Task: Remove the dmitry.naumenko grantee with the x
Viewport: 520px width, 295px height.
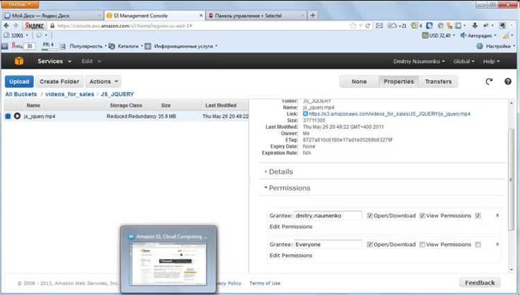Action: pyautogui.click(x=497, y=215)
